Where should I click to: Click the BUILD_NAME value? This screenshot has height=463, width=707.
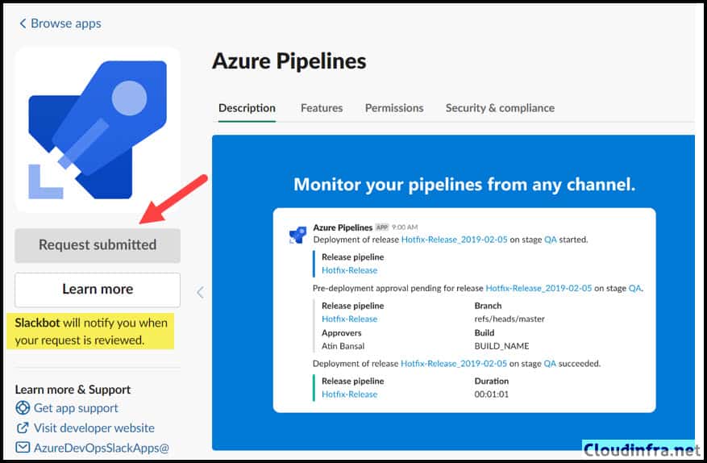(501, 346)
